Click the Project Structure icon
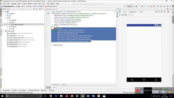Image resolution: width=174 pixels, height=98 pixels. [167, 6]
